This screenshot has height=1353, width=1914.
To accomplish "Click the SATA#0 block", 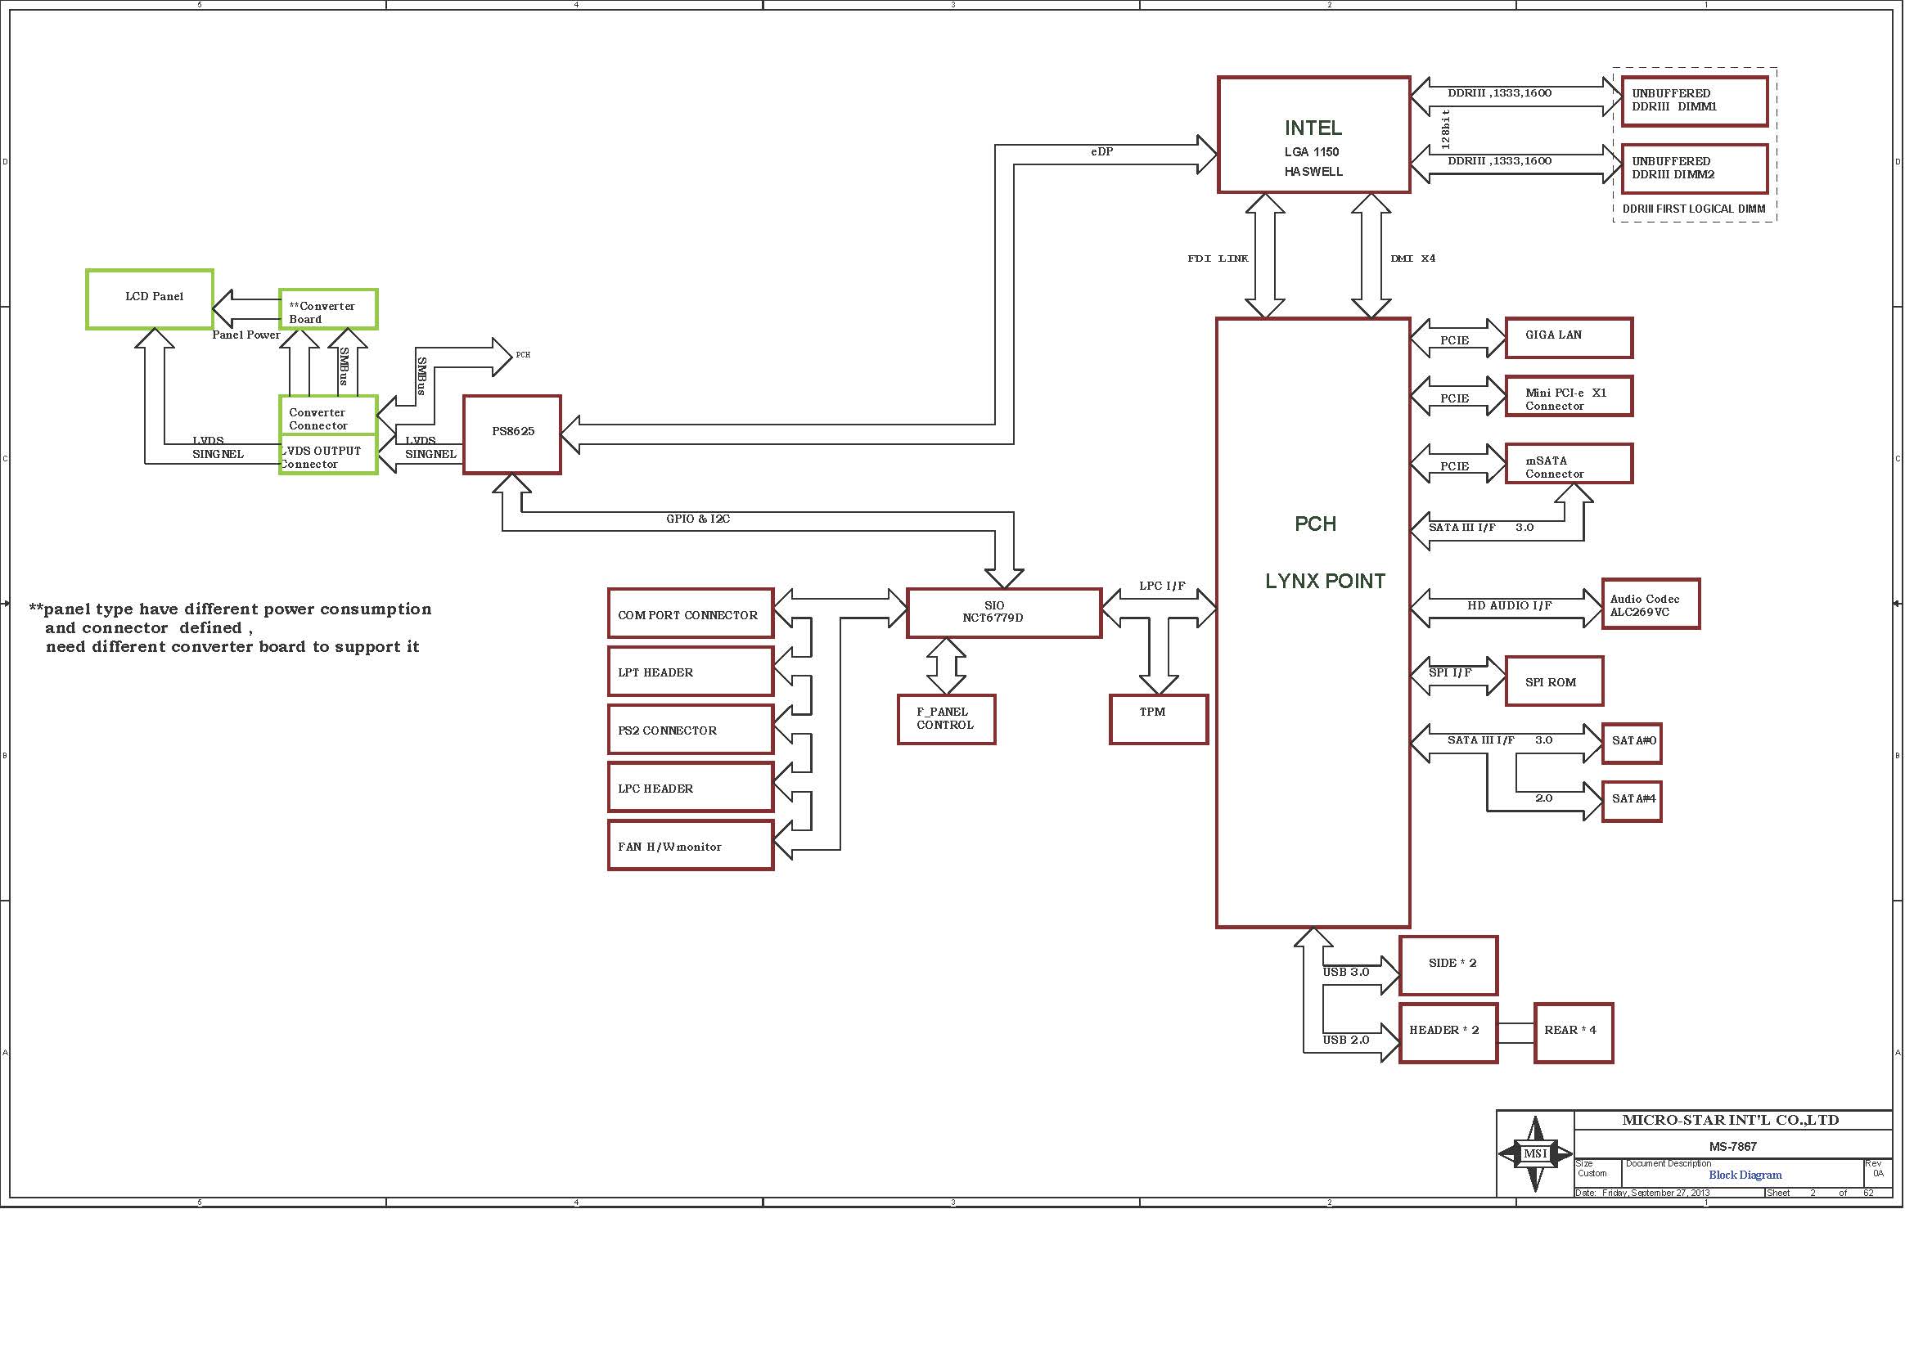I will click(x=1632, y=743).
